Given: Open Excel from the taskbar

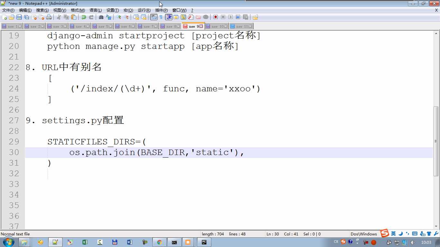Looking at the screenshot, I should click(85, 242).
